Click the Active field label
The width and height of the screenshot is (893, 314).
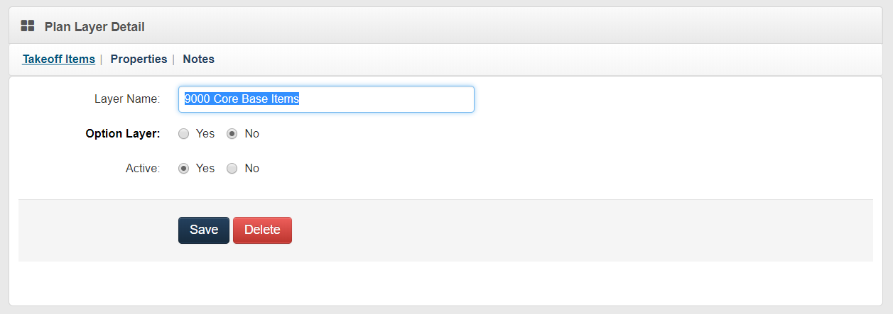(143, 169)
